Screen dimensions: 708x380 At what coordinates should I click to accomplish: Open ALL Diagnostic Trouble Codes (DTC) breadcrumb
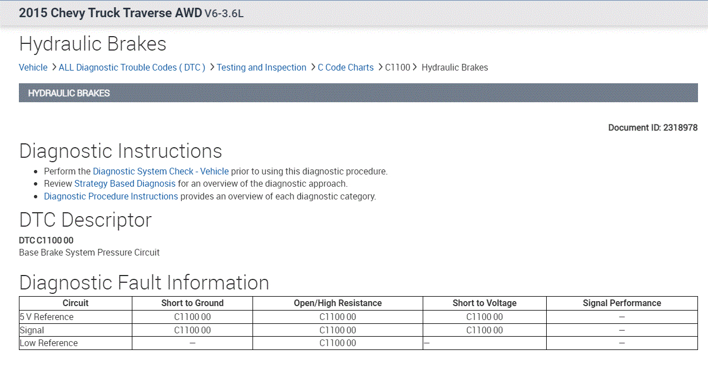[132, 67]
